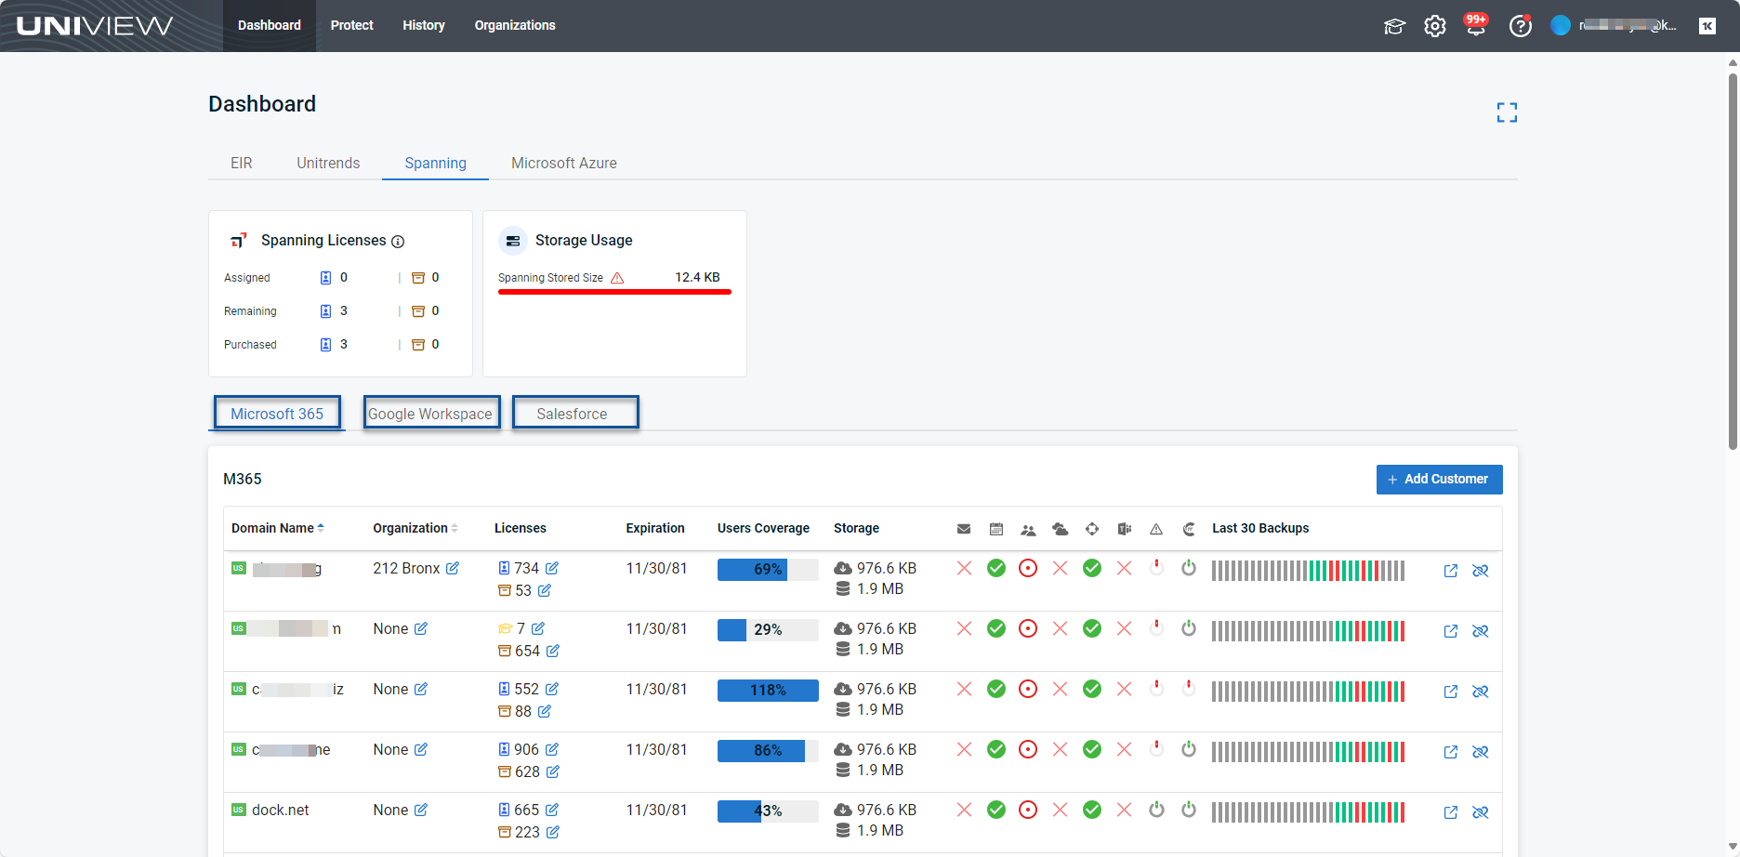The height and width of the screenshot is (857, 1740).
Task: Click the OneDrive cloud column header icon
Action: [x=1060, y=529]
